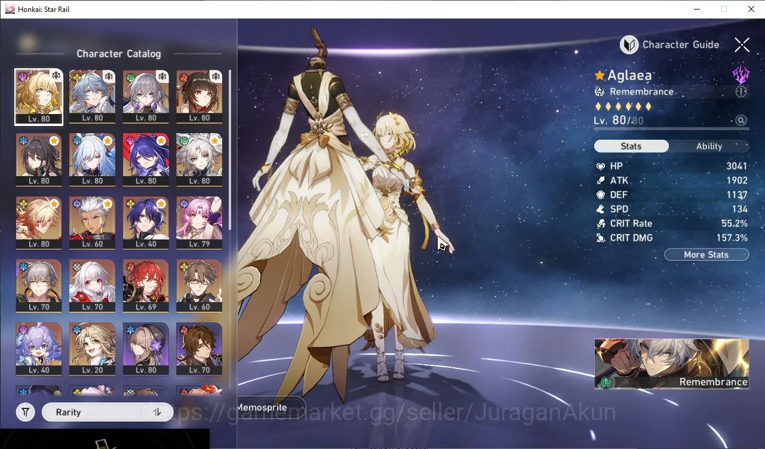Click the SPD value 134
This screenshot has height=449, width=765.
tap(740, 209)
